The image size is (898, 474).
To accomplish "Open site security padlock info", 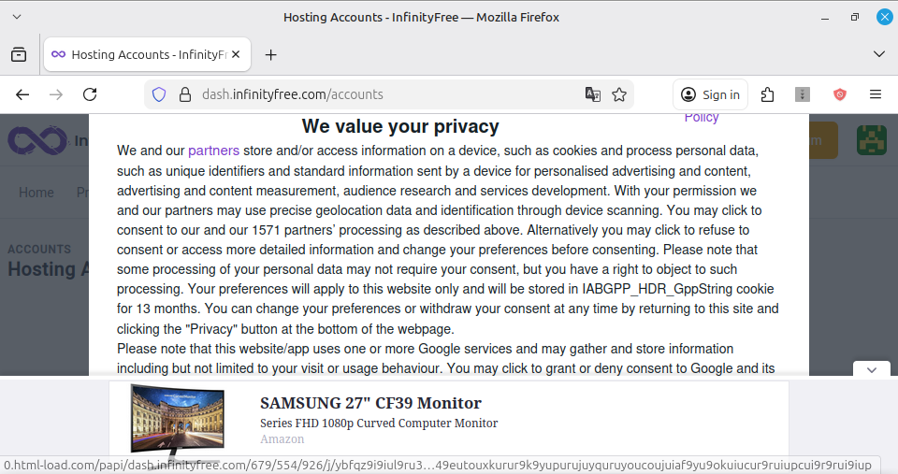I will 184,94.
